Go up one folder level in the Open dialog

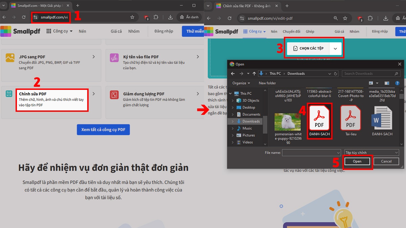tap(254, 74)
